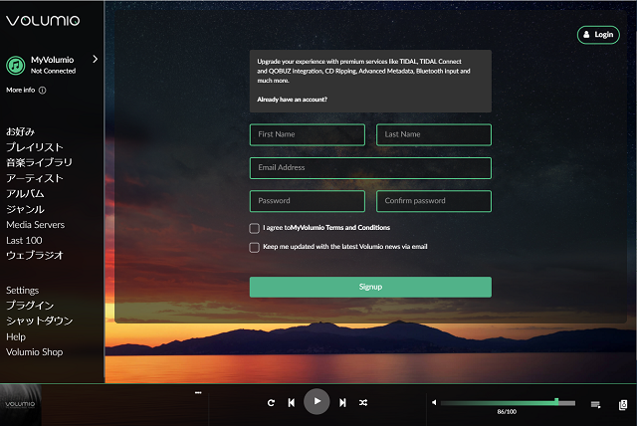Open Last 100 menu item
This screenshot has height=426, width=637.
[x=24, y=241]
